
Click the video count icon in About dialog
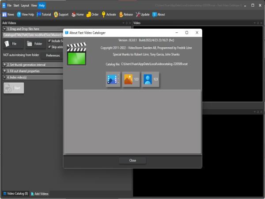click(x=113, y=80)
